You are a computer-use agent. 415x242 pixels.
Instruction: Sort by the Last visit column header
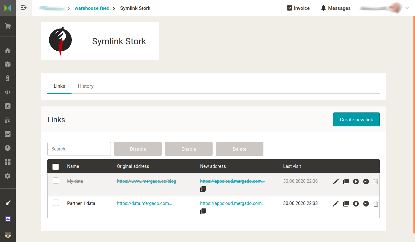coord(292,166)
